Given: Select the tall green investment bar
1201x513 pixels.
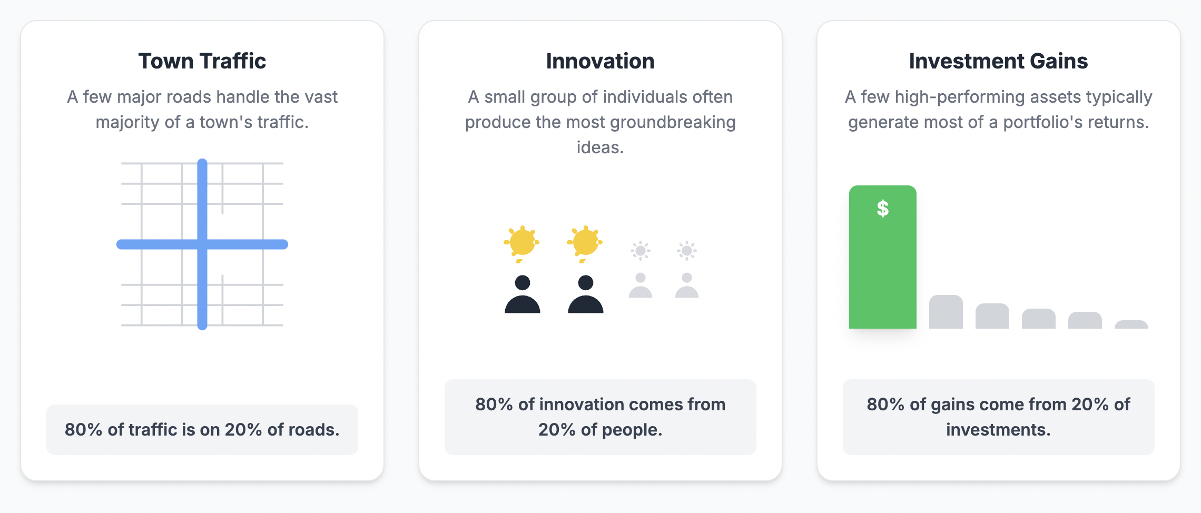Looking at the screenshot, I should (x=883, y=257).
